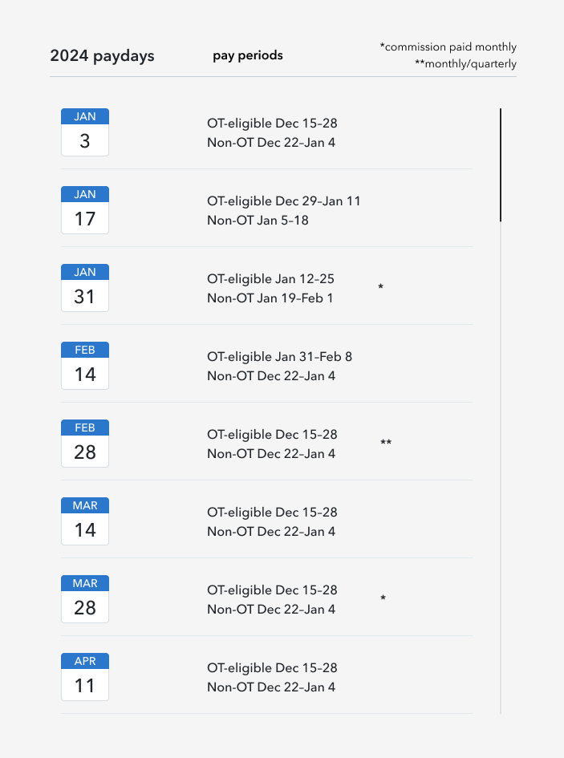The image size is (564, 758).
Task: Click the commission paid monthly footnote
Action: point(448,47)
